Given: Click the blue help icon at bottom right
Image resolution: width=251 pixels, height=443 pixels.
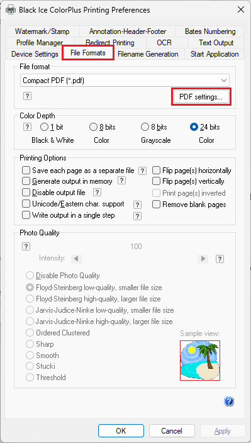Looking at the screenshot, I should click(x=229, y=401).
